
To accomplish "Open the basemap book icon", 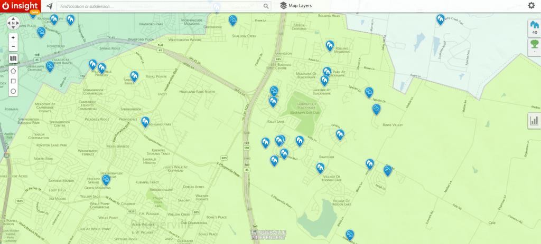I will tap(13, 58).
